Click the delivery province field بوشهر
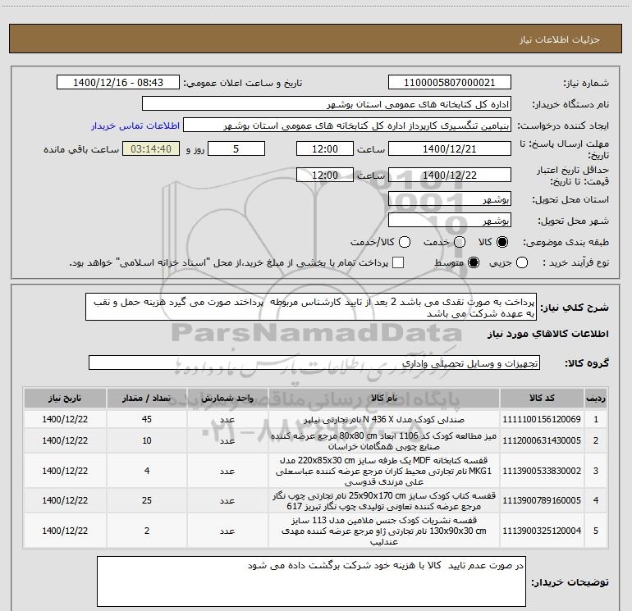The width and height of the screenshot is (632, 611). [450, 199]
